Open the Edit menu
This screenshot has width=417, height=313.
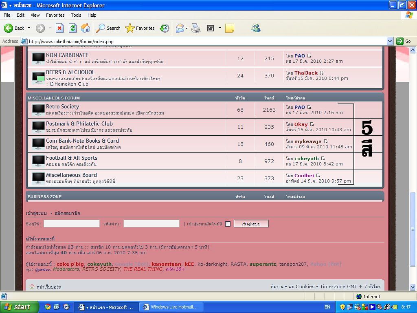click(20, 15)
